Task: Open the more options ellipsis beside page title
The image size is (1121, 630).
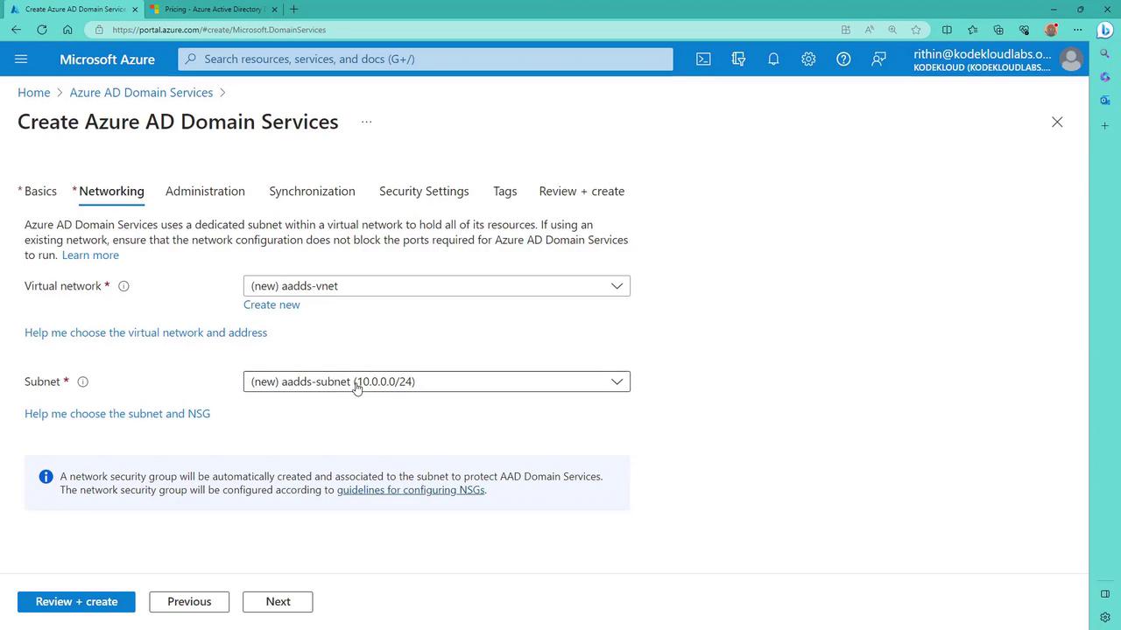Action: pyautogui.click(x=366, y=122)
